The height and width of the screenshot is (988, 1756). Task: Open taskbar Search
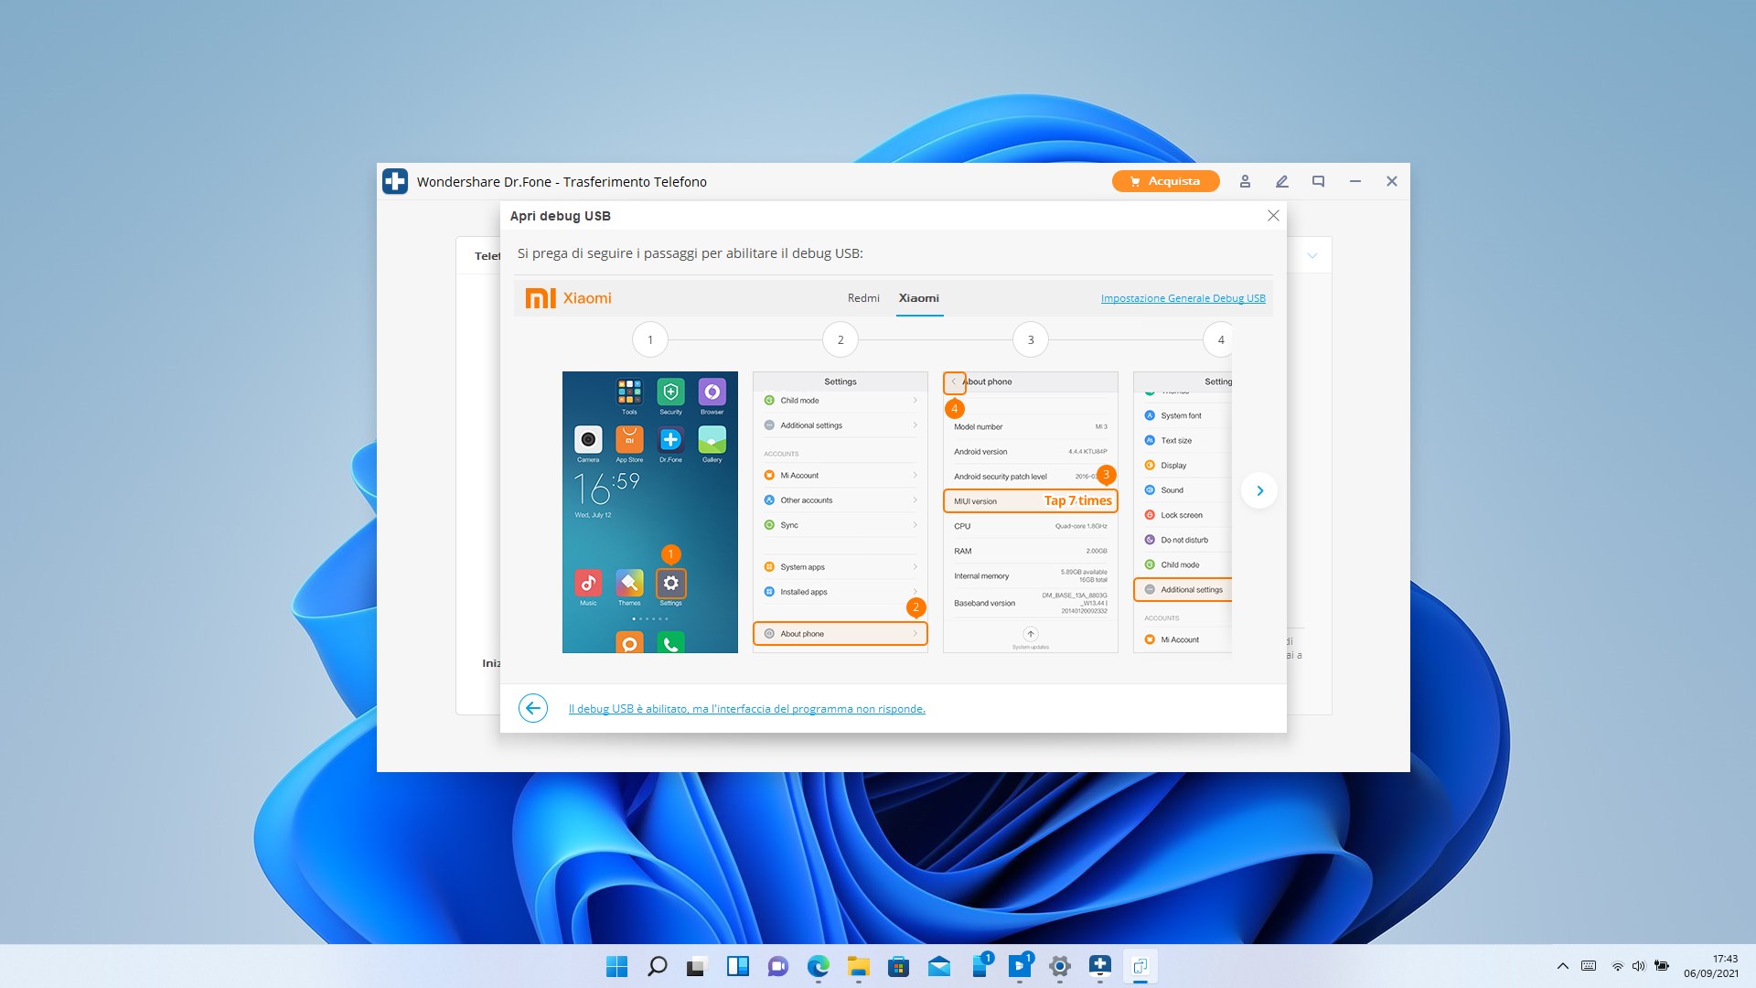(658, 966)
